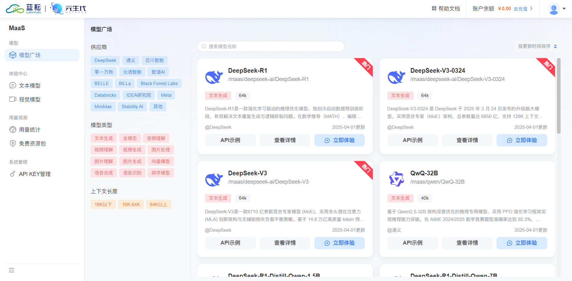Filter by supplier 智谱AI

point(158,72)
